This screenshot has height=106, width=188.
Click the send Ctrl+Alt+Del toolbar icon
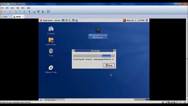click(10, 11)
